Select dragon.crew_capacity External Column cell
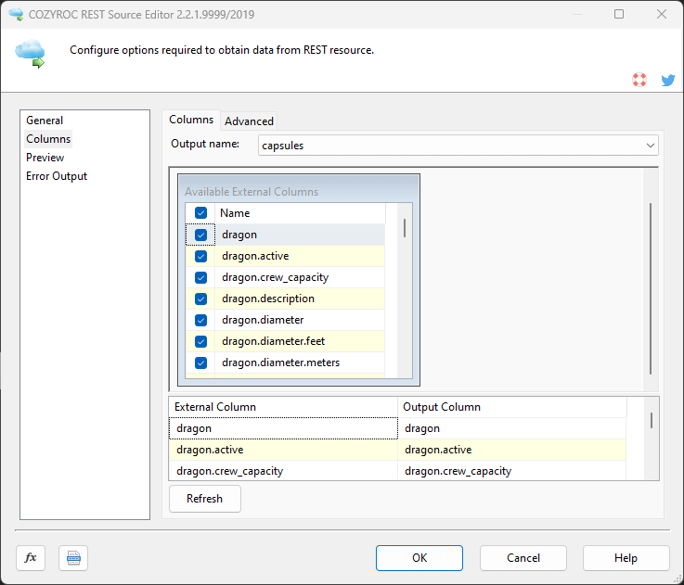 (x=283, y=471)
